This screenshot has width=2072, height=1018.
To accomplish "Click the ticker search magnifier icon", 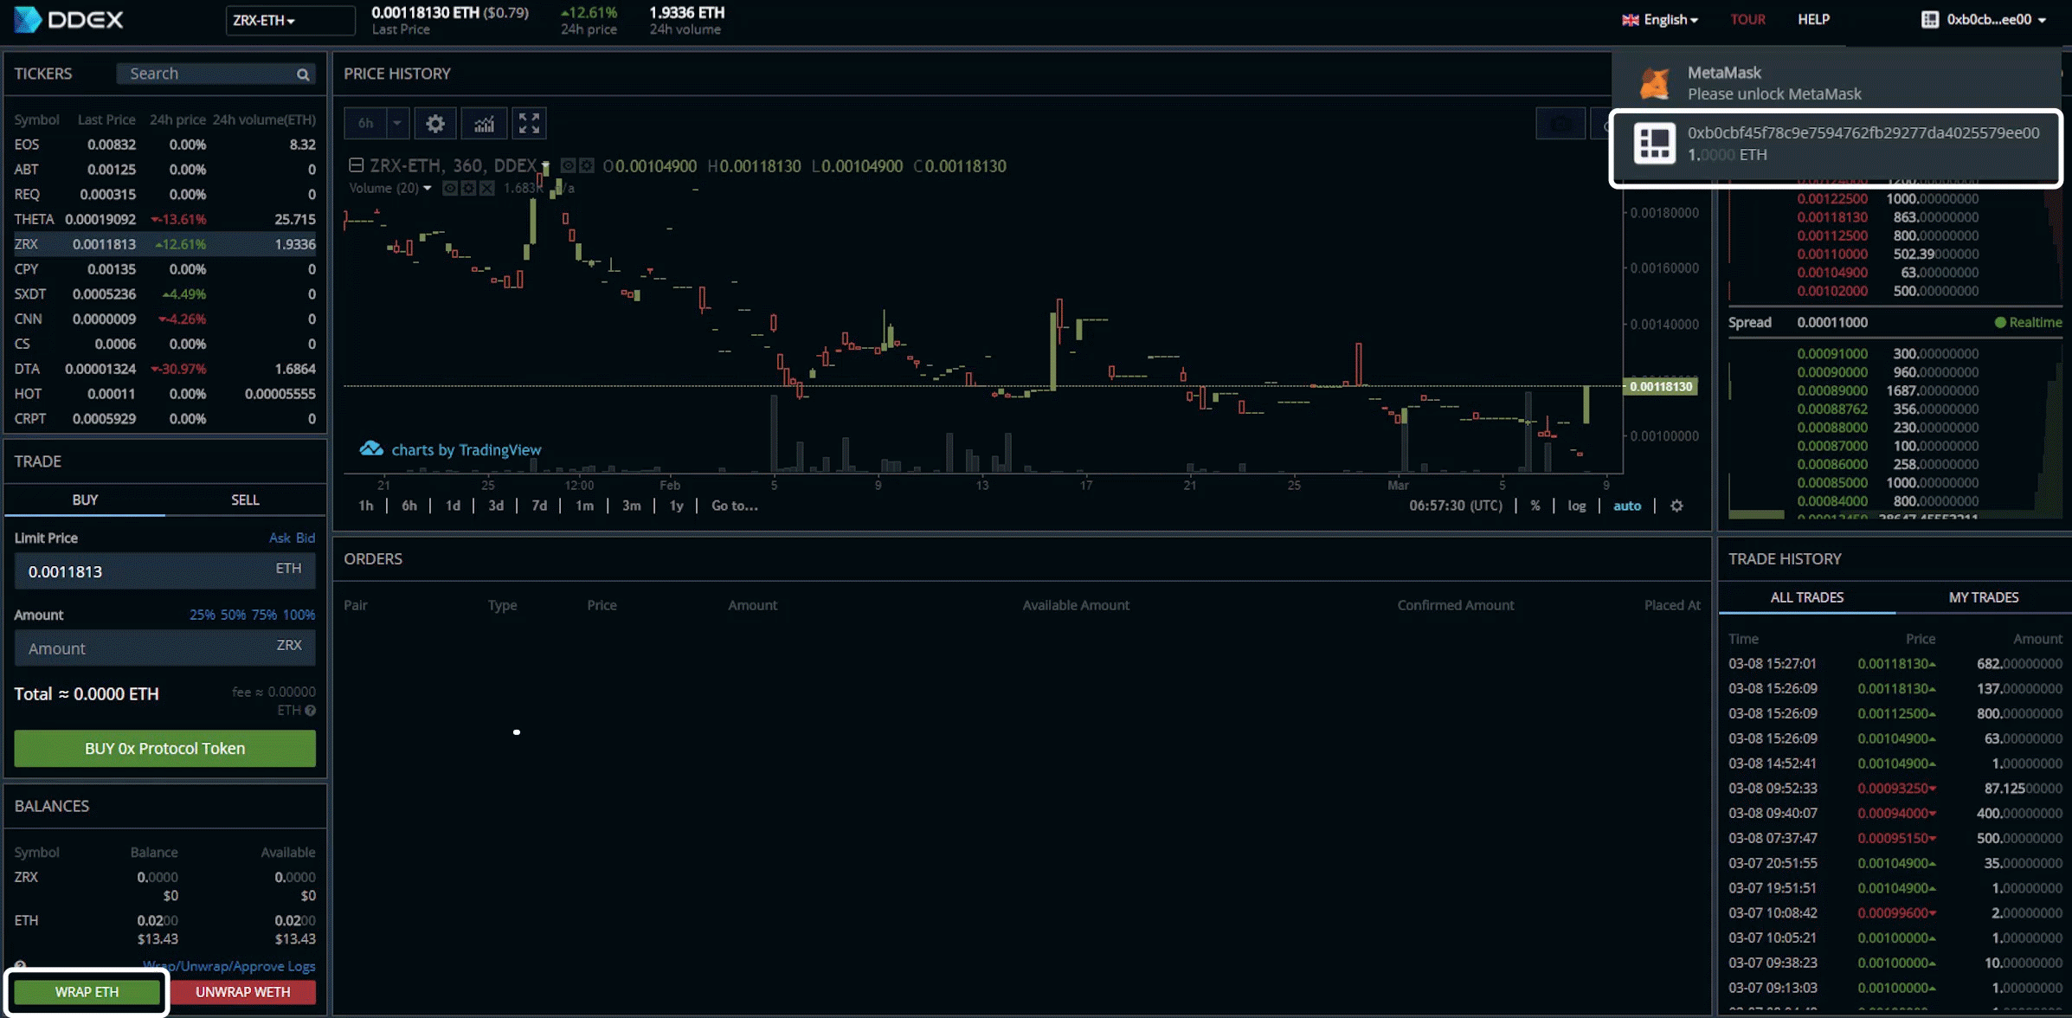I will point(303,74).
